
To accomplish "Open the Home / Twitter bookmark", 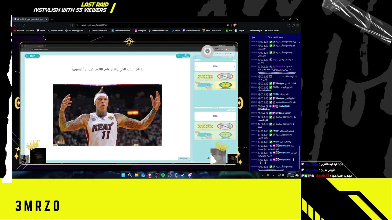I will (55, 31).
